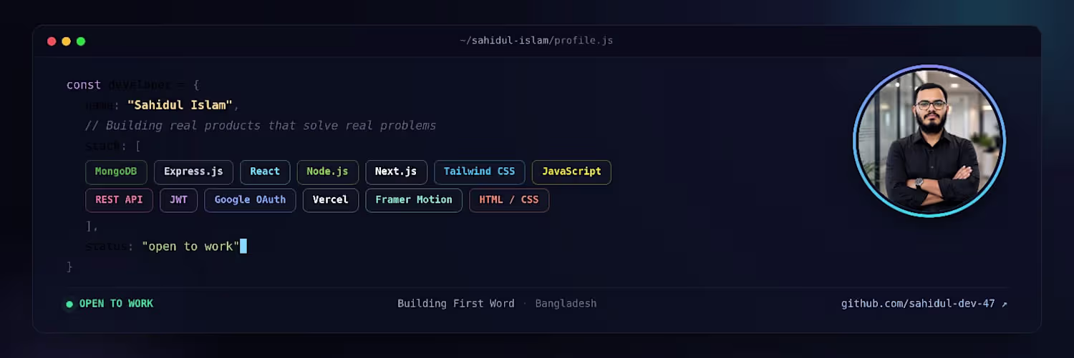1074x358 pixels.
Task: Click the blue text cursor block
Action: point(243,247)
